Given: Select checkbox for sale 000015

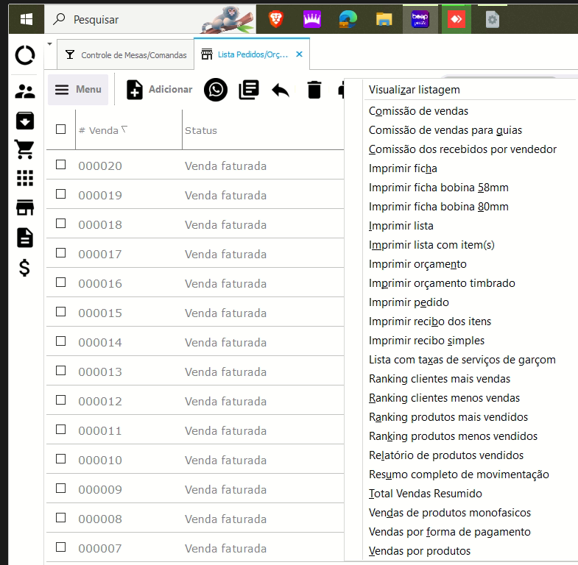Looking at the screenshot, I should click(61, 312).
